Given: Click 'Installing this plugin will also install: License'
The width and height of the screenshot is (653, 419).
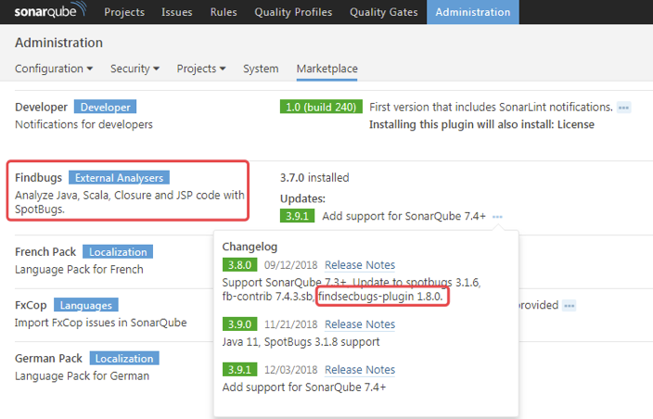Looking at the screenshot, I should pyautogui.click(x=481, y=124).
